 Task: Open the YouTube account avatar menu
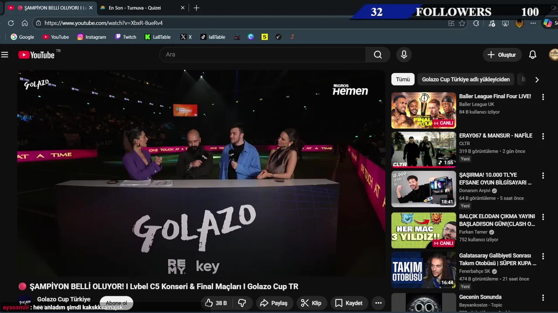(x=554, y=55)
